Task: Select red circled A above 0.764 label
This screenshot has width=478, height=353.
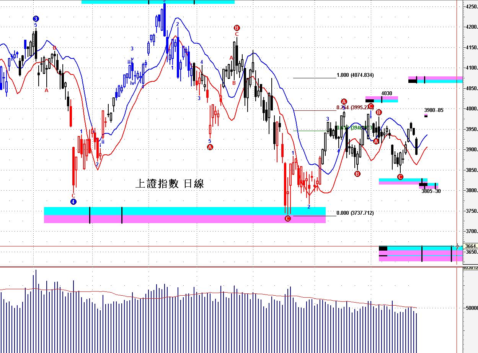Action: (x=344, y=101)
